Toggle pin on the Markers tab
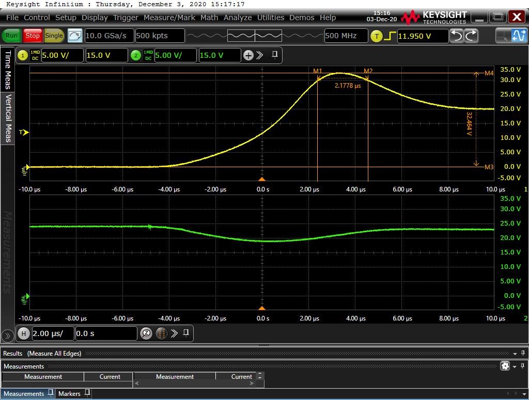The height and width of the screenshot is (400, 529). pos(87,393)
